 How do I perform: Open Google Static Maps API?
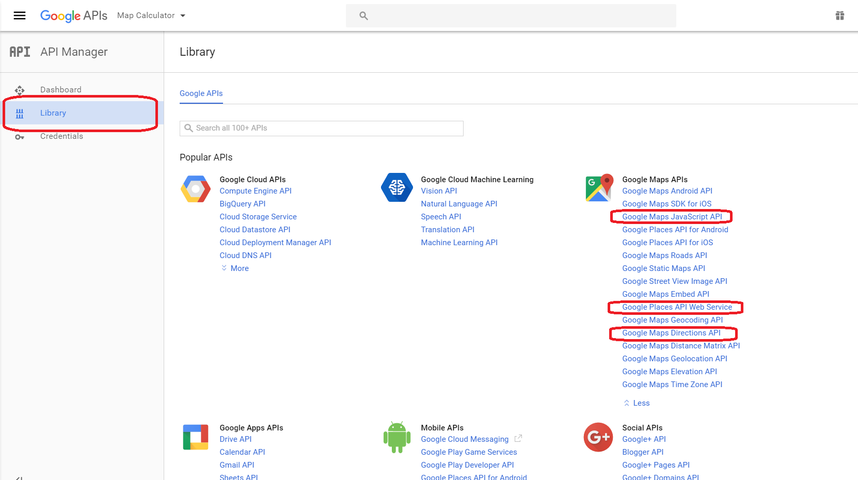664,268
